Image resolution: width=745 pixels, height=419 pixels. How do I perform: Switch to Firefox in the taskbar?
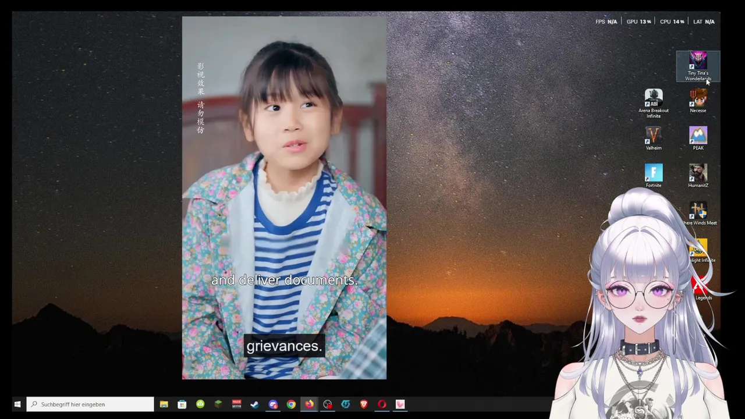(x=309, y=404)
